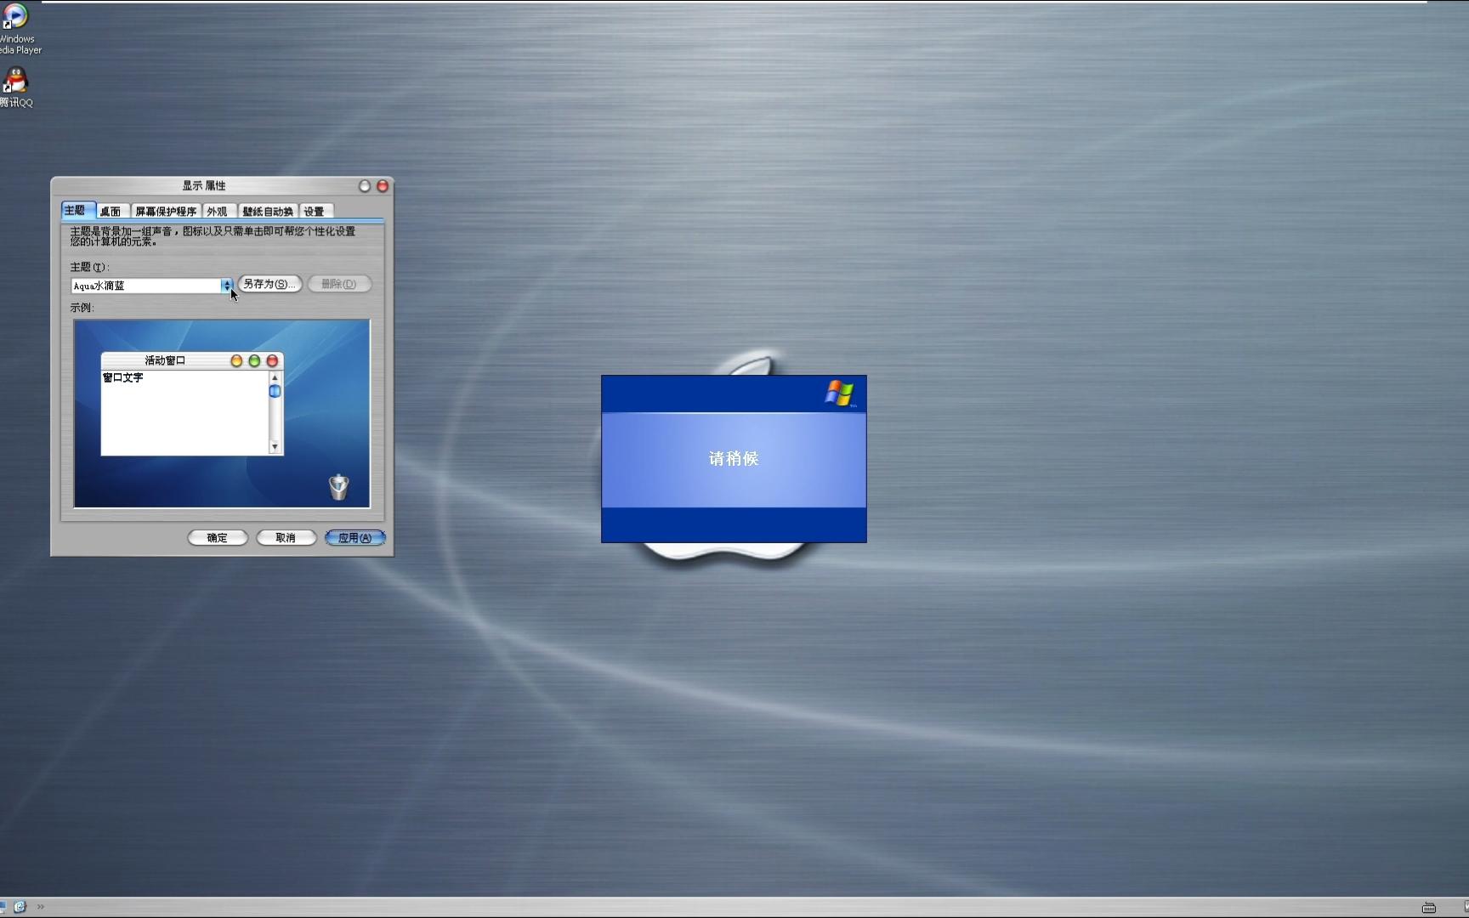Switch to the 桌面 tab

[x=111, y=212]
